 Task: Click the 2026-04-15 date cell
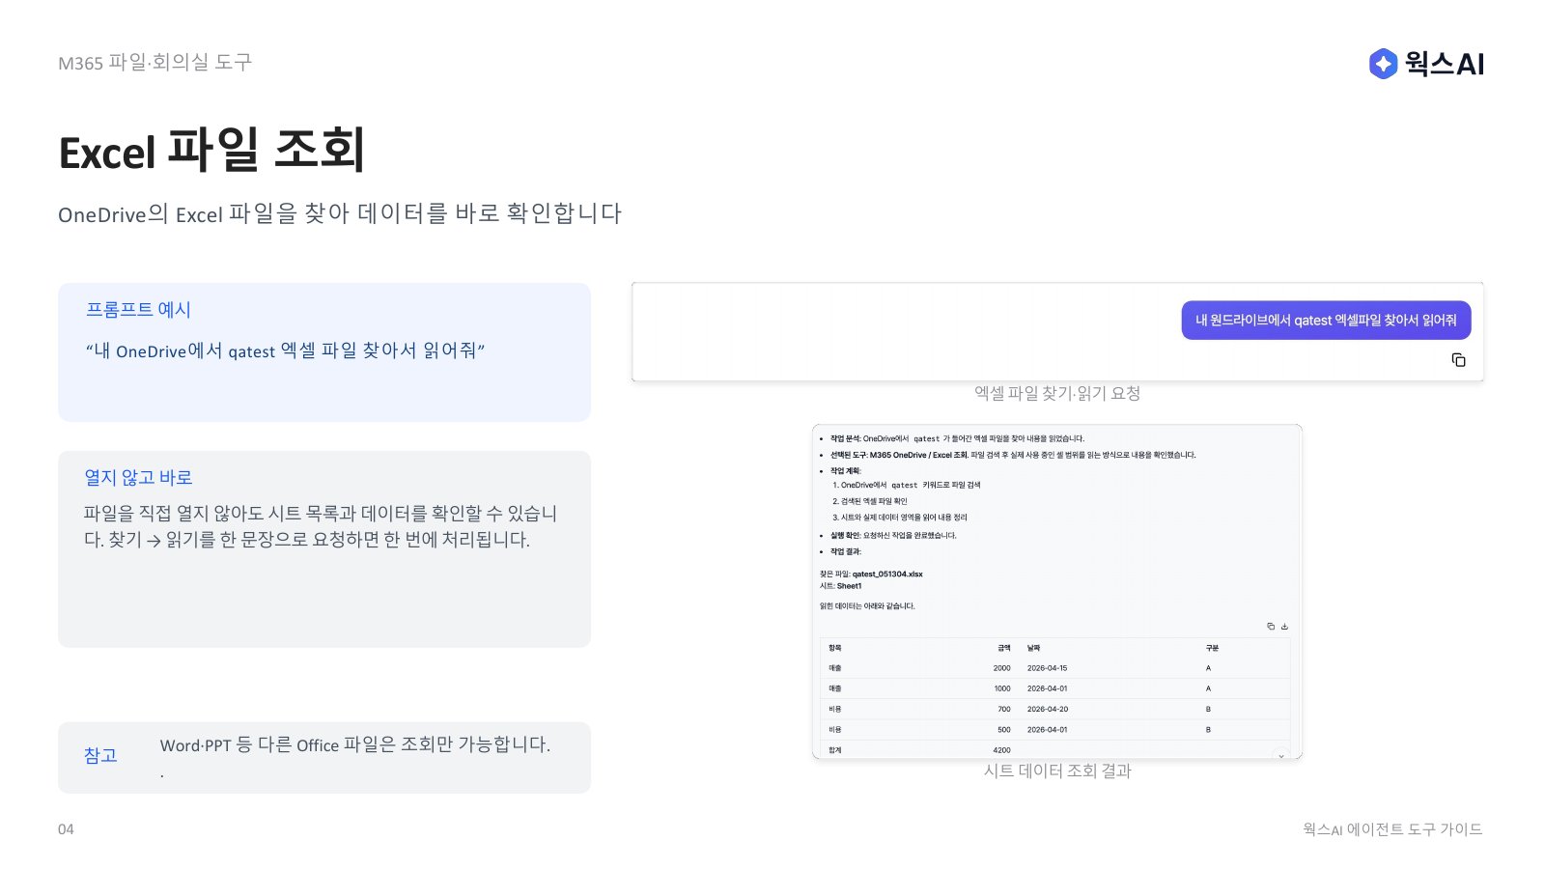[1047, 668]
